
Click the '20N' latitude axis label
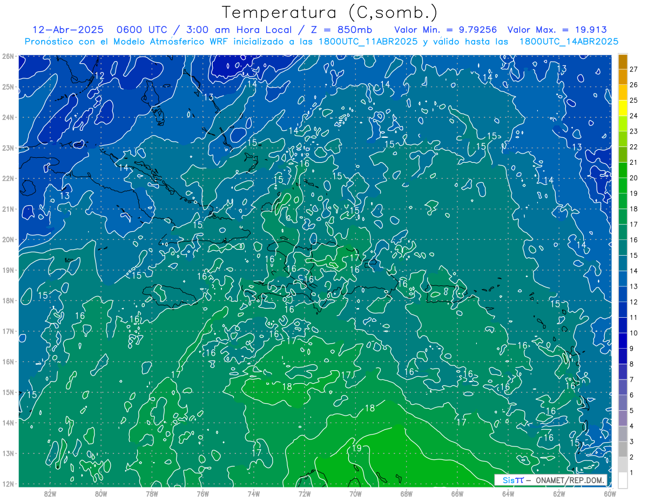tap(8, 239)
